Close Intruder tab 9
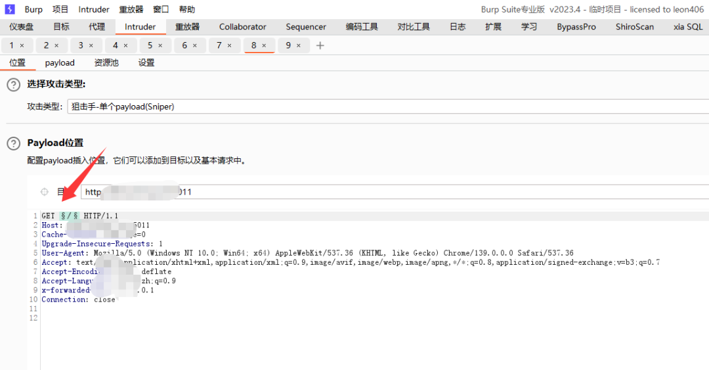This screenshot has height=370, width=709. (x=299, y=46)
